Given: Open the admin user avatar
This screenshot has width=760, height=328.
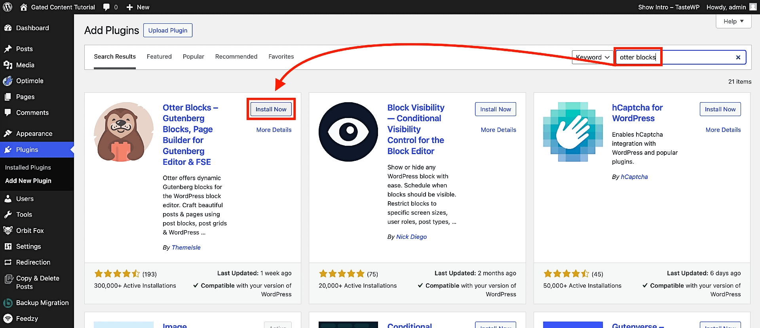Looking at the screenshot, I should click(753, 7).
